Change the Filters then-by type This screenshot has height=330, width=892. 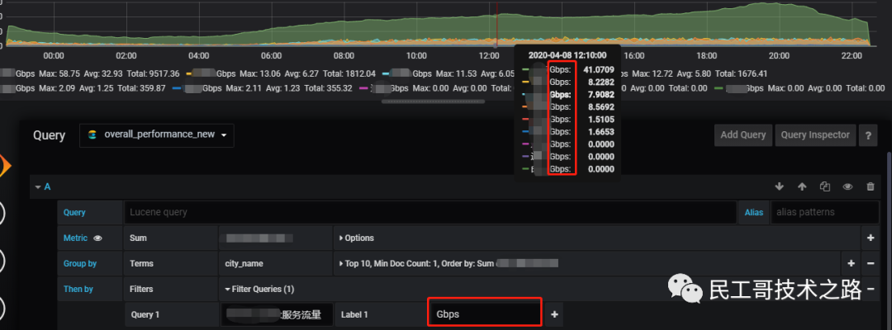pyautogui.click(x=170, y=289)
